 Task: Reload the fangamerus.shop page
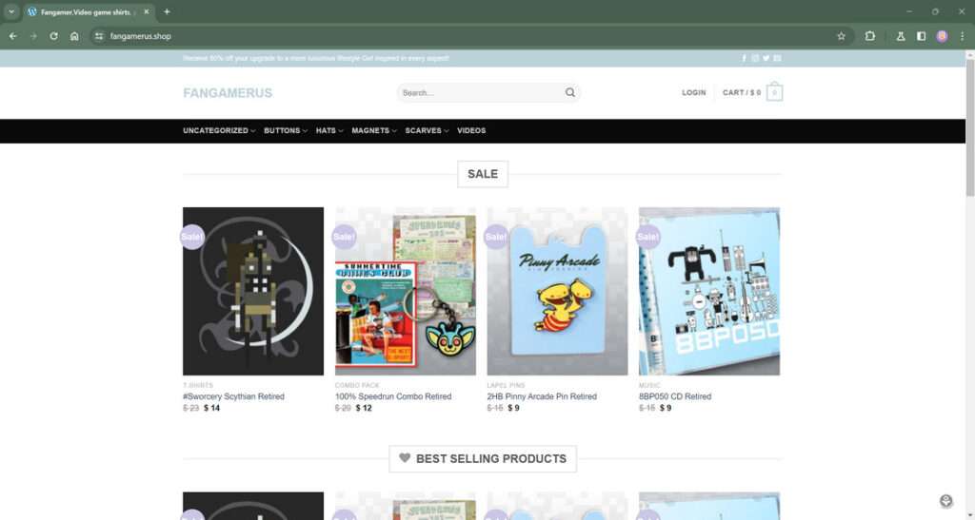(53, 36)
